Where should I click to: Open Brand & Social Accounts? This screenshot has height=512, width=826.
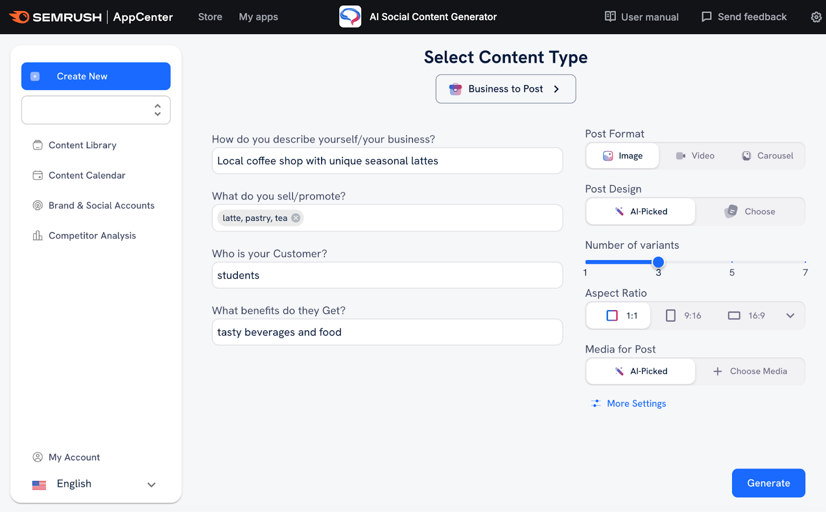point(101,205)
